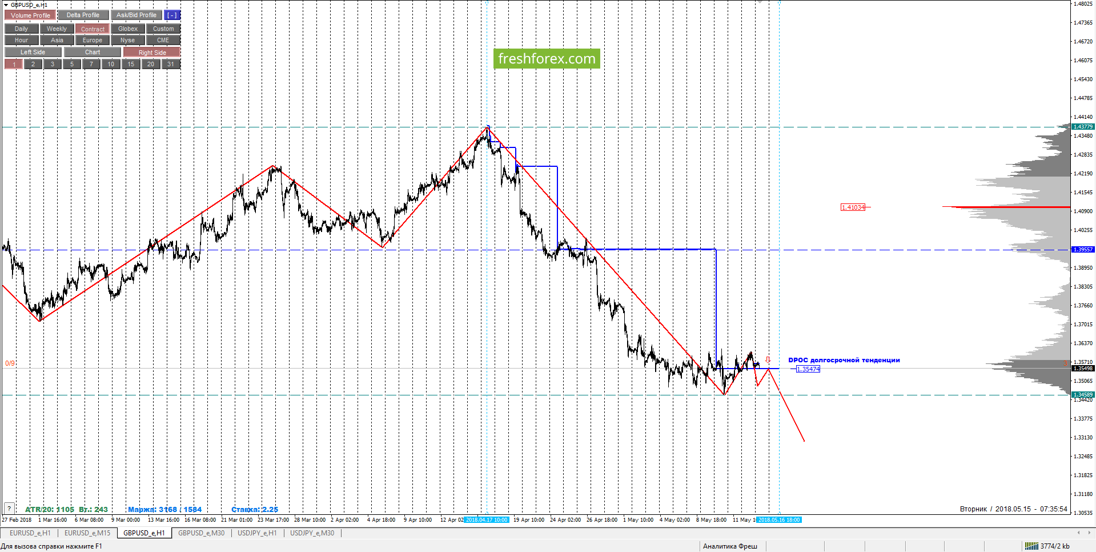Screen dimensions: 1096x552
Task: Toggle the Volume Profile mode
Action: [30, 15]
